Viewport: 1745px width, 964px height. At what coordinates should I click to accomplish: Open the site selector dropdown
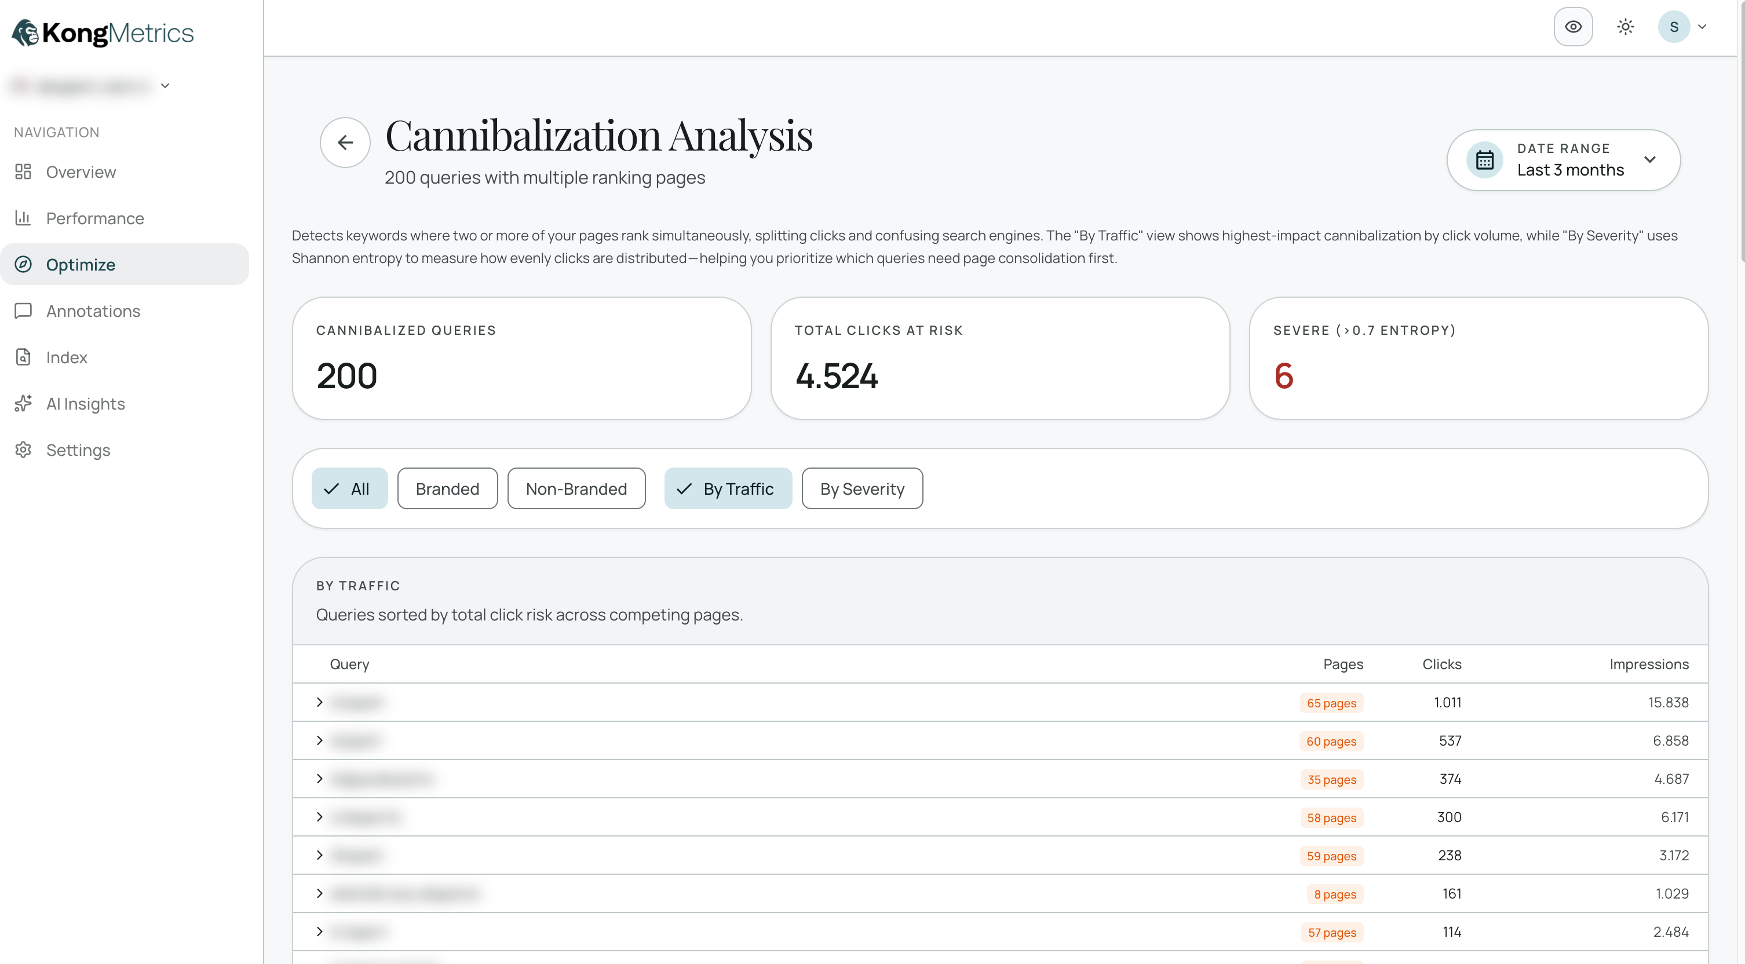click(90, 85)
